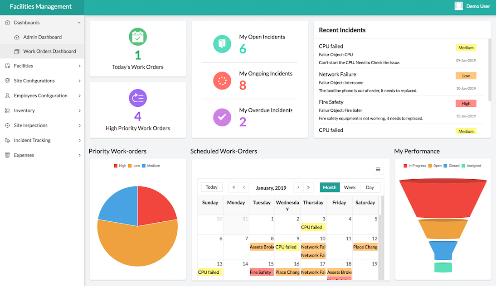Open Admin Dashboard menu item

42,37
